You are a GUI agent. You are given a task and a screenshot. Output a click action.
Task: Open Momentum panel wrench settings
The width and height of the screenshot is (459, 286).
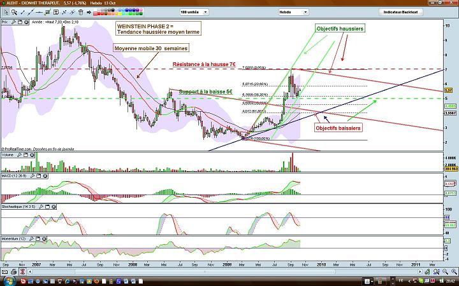point(31,239)
